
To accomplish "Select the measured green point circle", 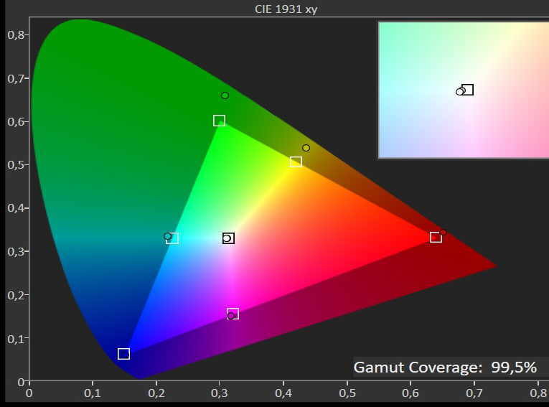I will point(225,95).
